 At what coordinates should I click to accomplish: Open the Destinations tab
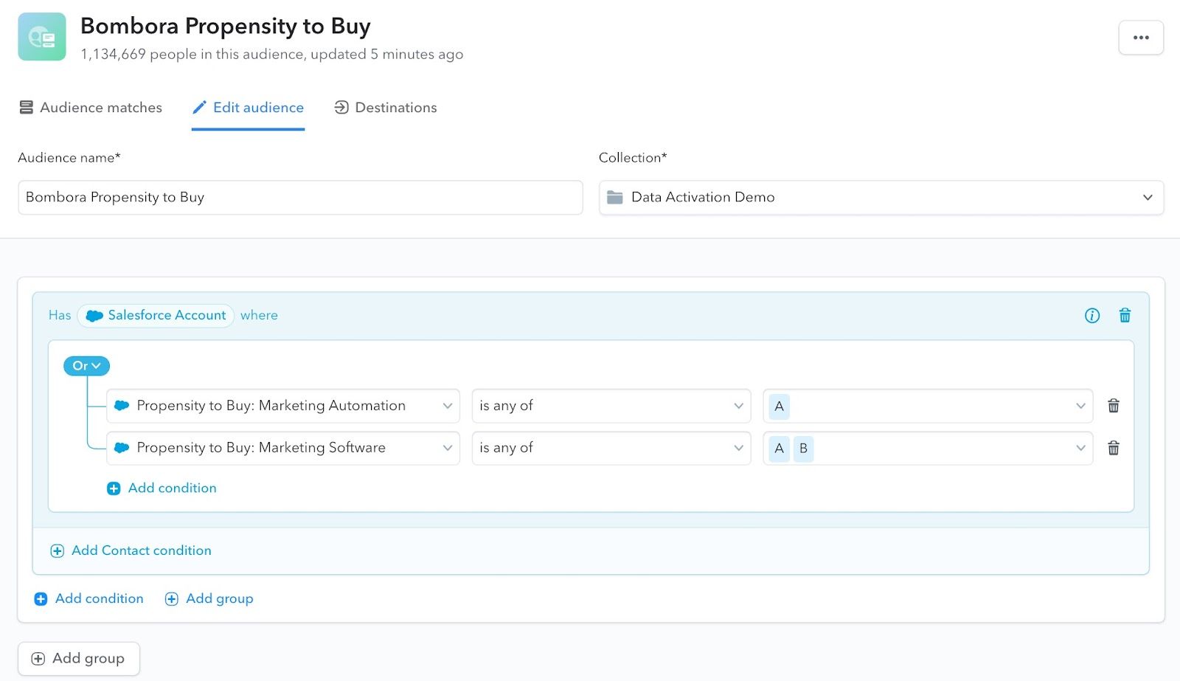386,108
